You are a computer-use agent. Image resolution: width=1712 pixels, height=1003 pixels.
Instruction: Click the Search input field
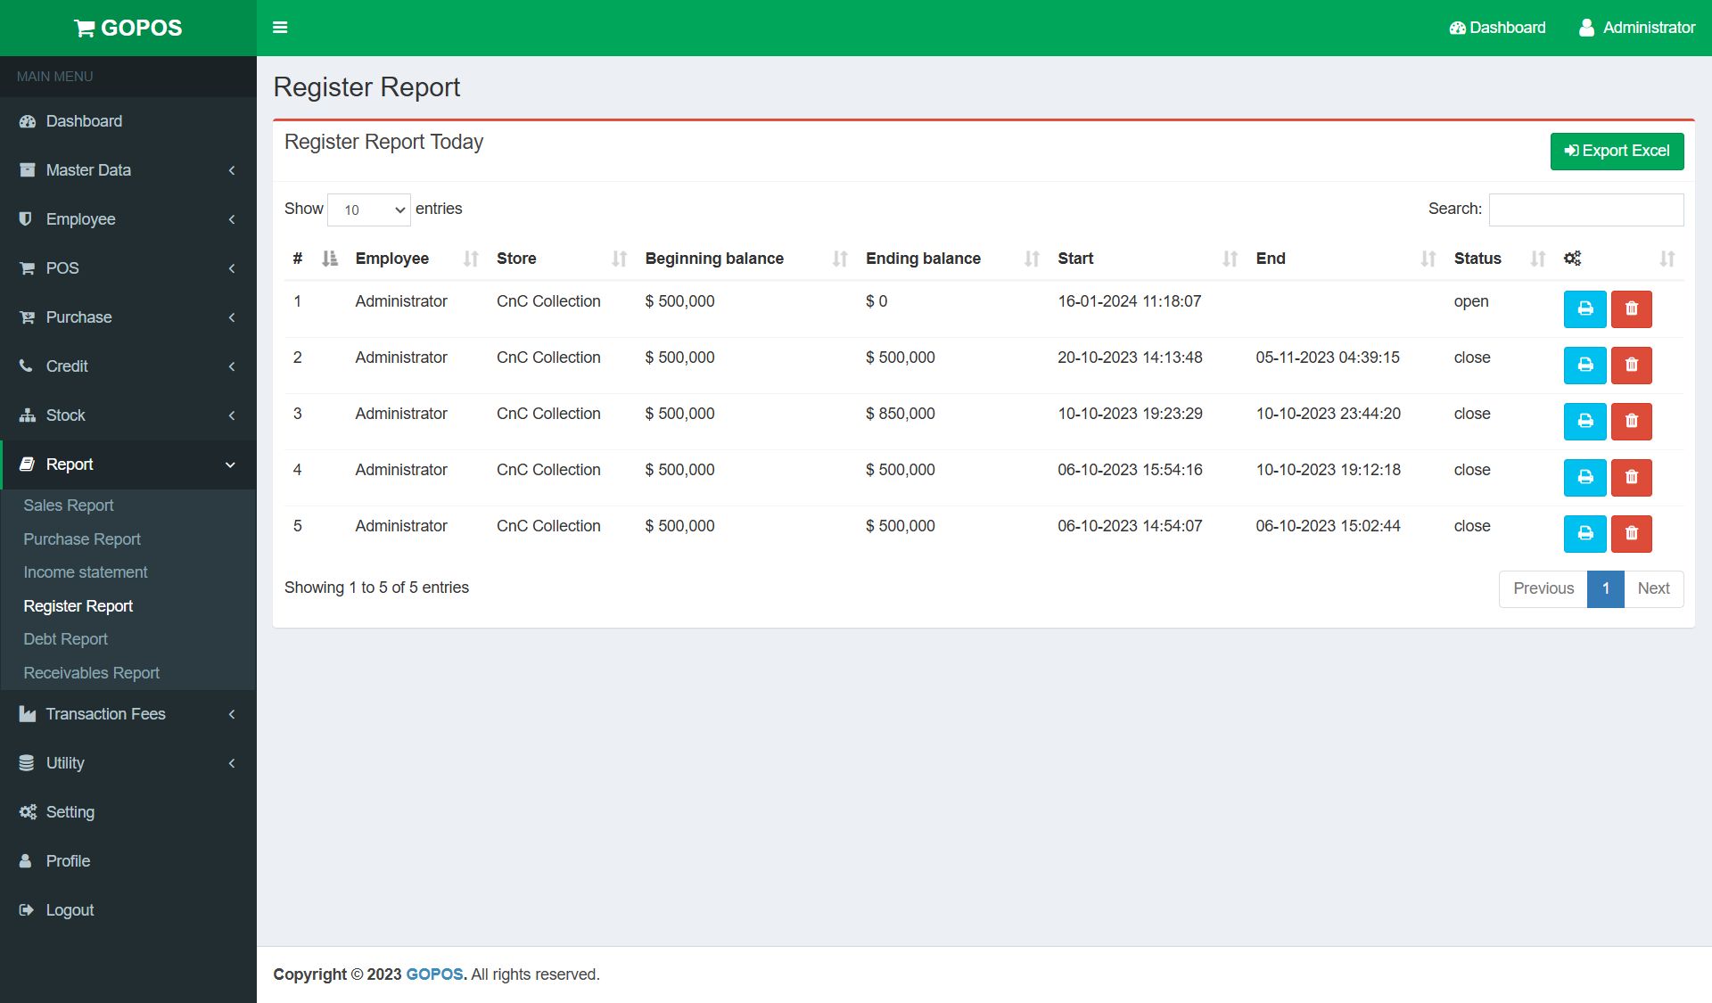pyautogui.click(x=1585, y=210)
